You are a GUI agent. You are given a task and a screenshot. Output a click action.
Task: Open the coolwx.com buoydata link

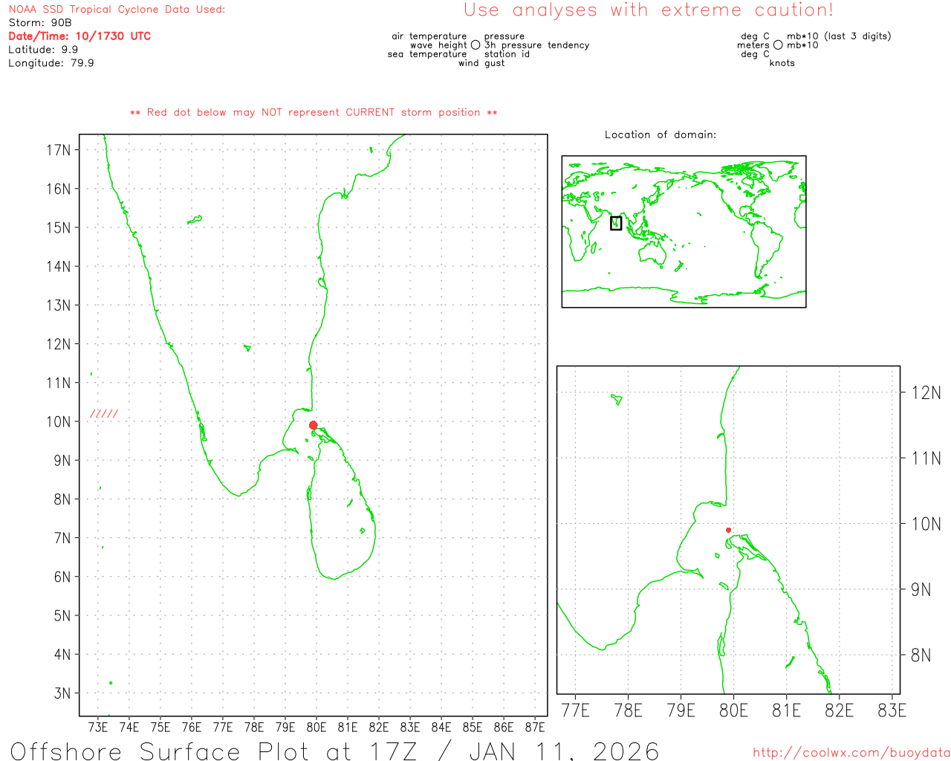pos(851,753)
